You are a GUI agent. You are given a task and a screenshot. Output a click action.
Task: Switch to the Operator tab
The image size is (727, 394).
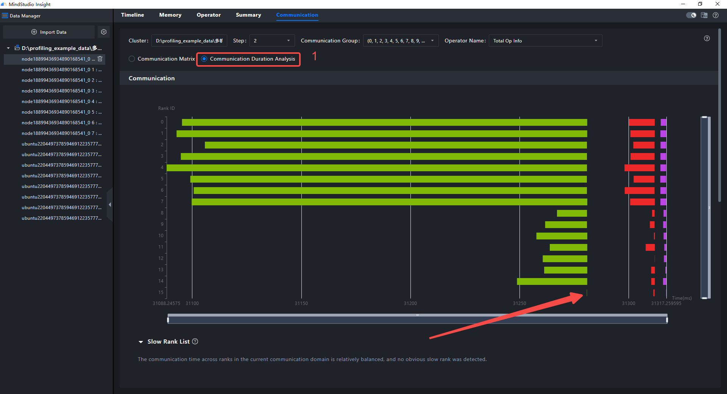click(x=209, y=15)
